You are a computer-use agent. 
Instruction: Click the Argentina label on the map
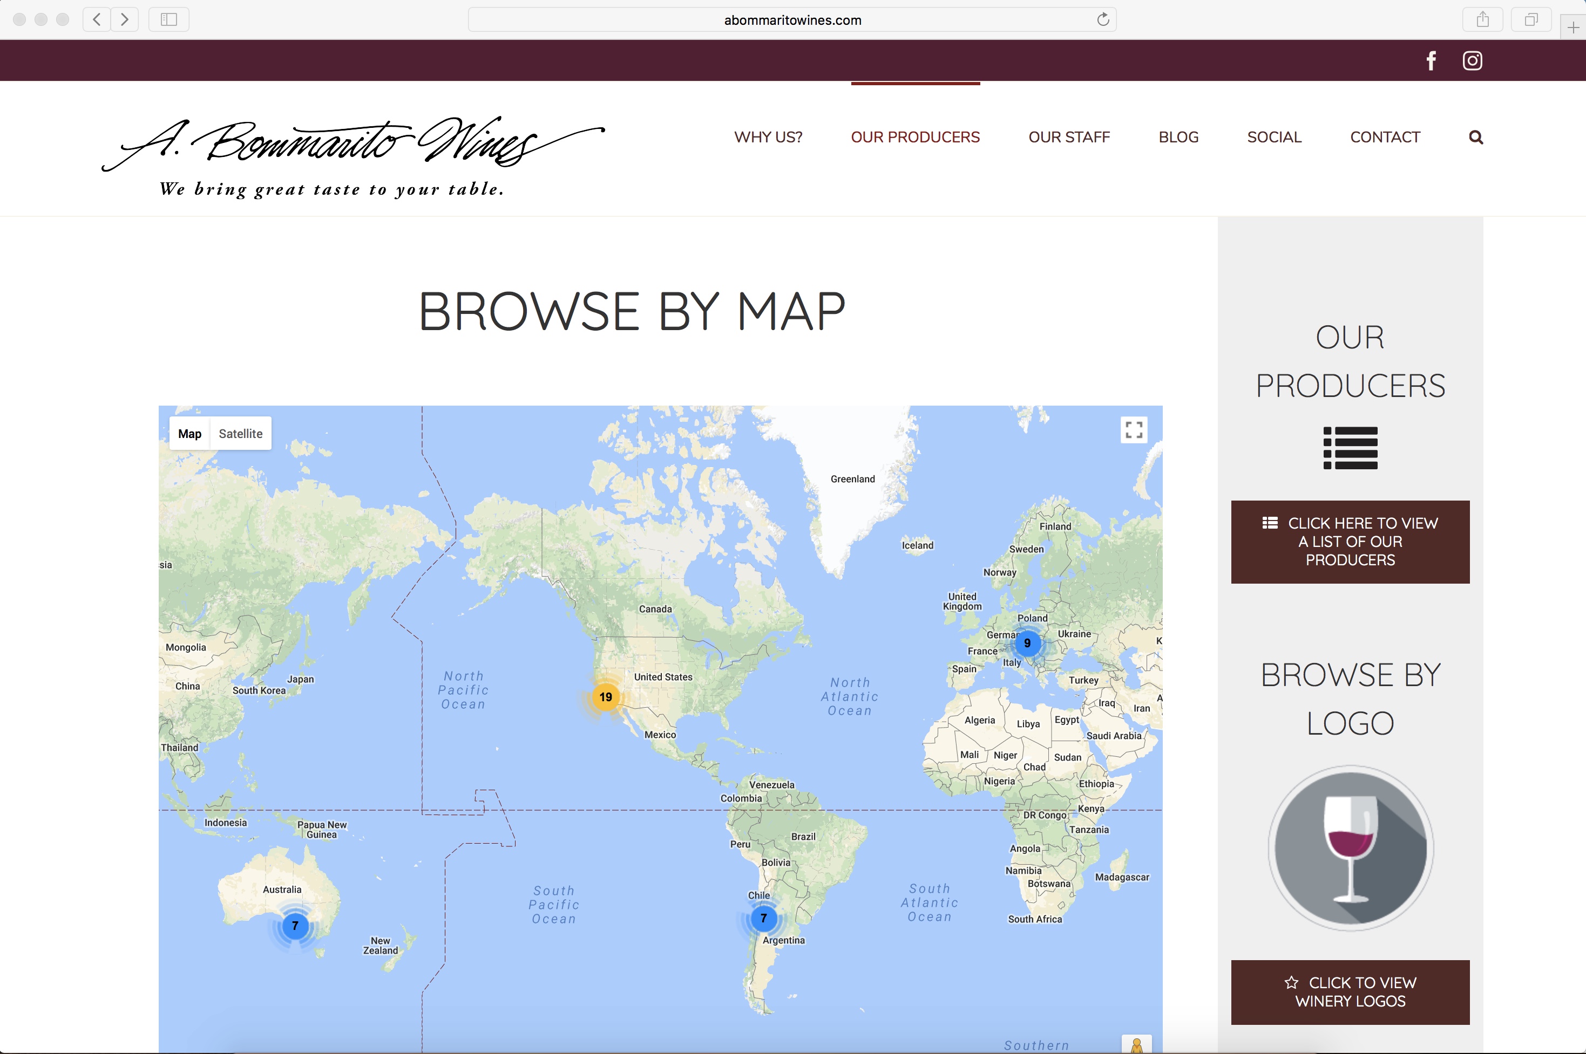coord(784,940)
